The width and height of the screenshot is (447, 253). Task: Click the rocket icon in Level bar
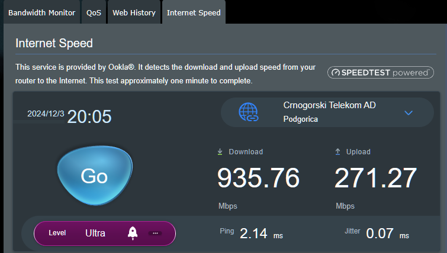(x=133, y=233)
